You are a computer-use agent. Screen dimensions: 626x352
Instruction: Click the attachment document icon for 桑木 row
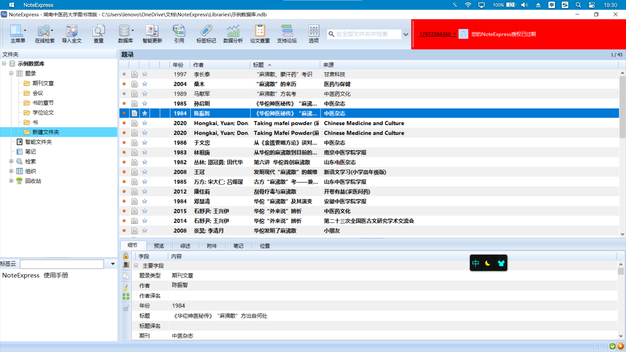pos(134,84)
